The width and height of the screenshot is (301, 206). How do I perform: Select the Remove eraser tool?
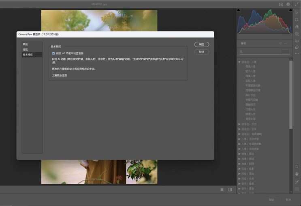point(297,27)
